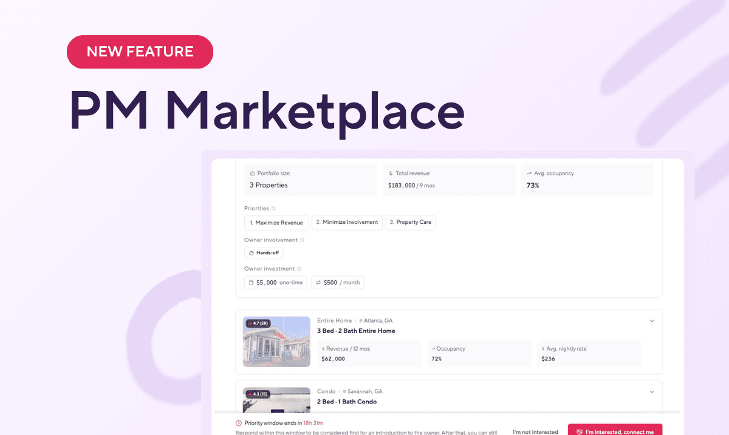Click the Portfolio size house icon
The image size is (729, 435).
[252, 173]
